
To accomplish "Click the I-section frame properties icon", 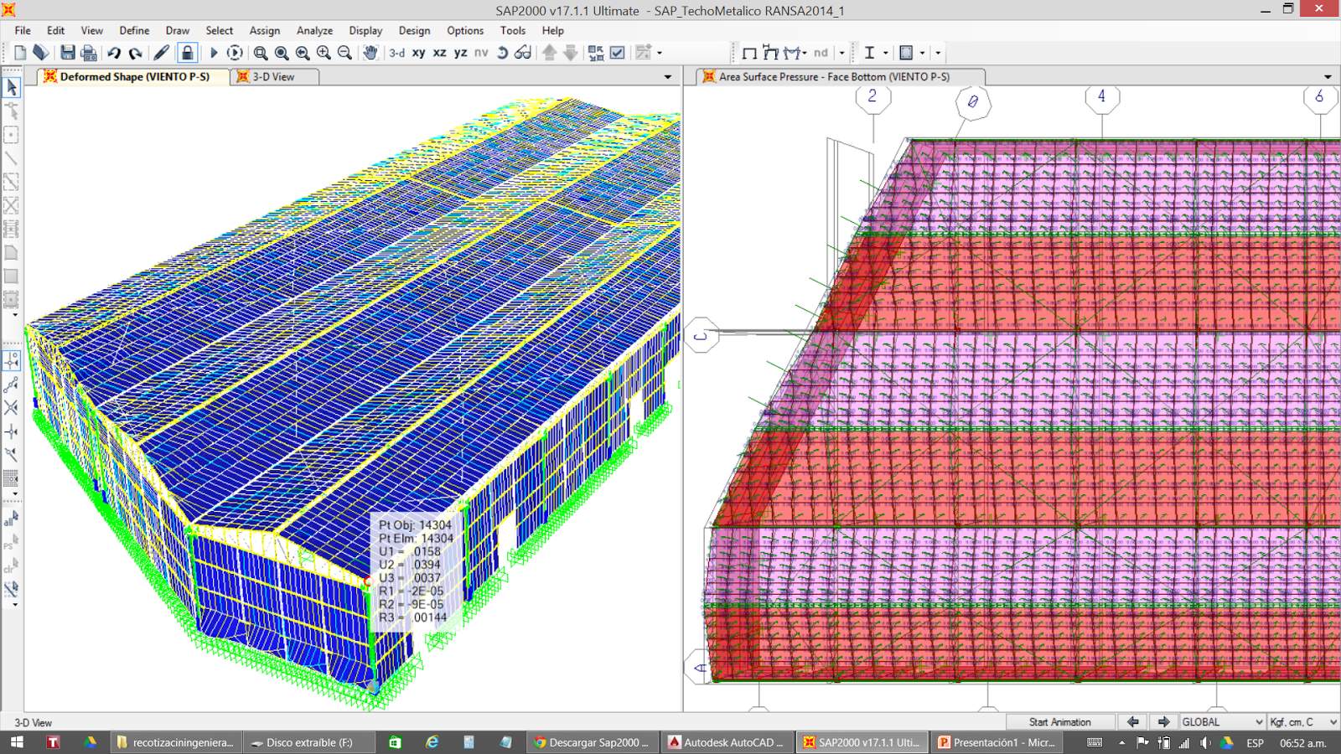I will click(x=869, y=53).
